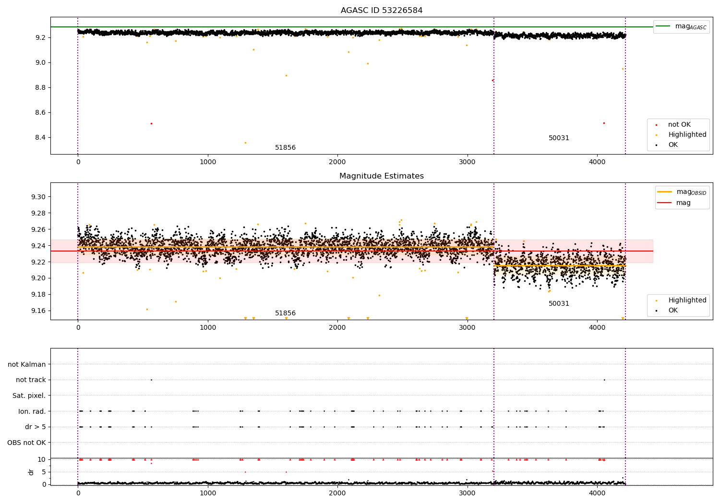Click the 'dr' axis label at bottom
This screenshot has width=720, height=504.
point(31,472)
